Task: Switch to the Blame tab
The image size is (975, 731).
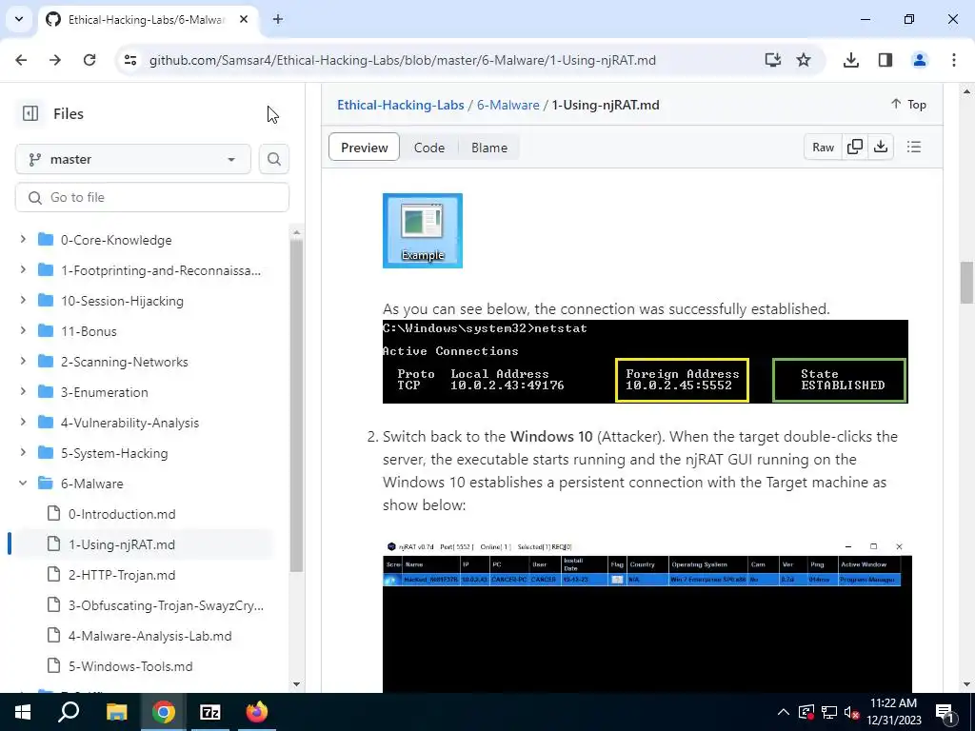Action: pos(489,148)
